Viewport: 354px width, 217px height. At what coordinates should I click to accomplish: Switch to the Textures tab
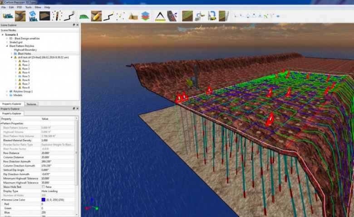coord(31,104)
